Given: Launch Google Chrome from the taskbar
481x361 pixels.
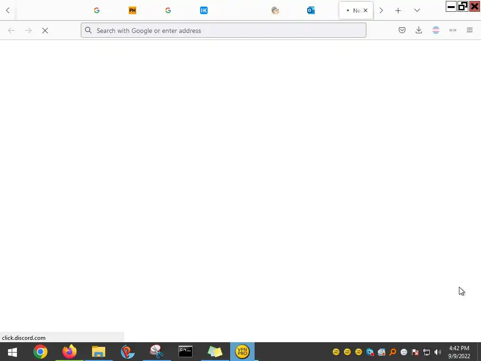Looking at the screenshot, I should point(40,352).
